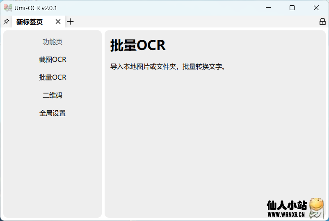Minimize the Umi-OCR window
Viewport: 329px width, 221px height.
[268, 8]
